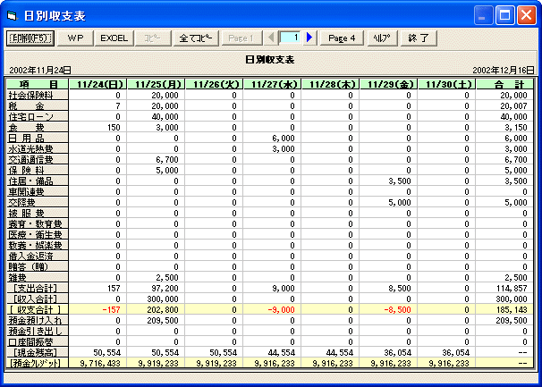The image size is (542, 387).
Task: Click the Page 4 button
Action: coord(342,38)
